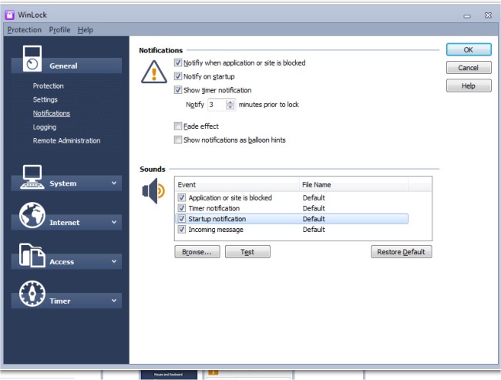This screenshot has width=501, height=380.
Task: Select the System section header label
Action: [x=63, y=183]
